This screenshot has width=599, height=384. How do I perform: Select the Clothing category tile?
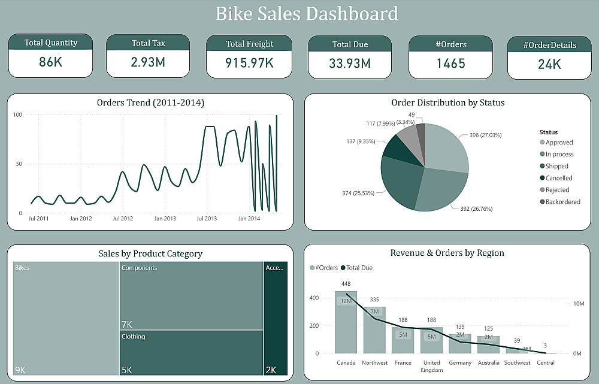[x=191, y=353]
